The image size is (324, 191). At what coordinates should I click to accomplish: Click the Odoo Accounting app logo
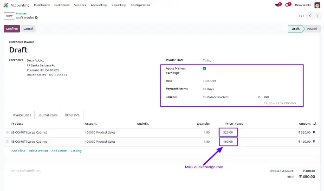coord(6,5)
